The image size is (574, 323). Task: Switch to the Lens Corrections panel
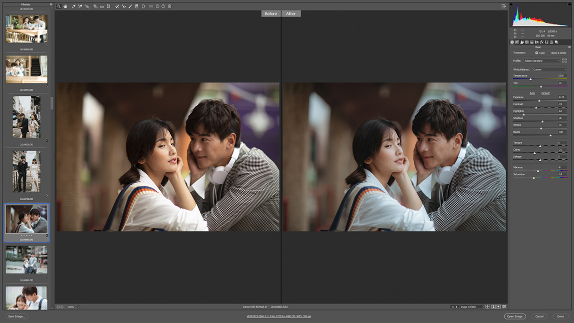point(537,42)
